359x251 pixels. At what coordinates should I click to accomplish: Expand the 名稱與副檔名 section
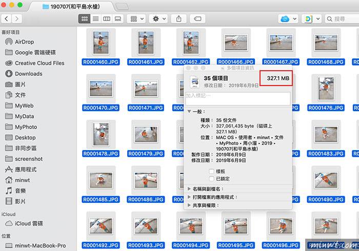pos(189,189)
